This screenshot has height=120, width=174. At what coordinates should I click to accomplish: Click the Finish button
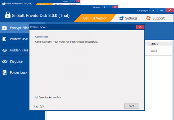click(x=131, y=106)
